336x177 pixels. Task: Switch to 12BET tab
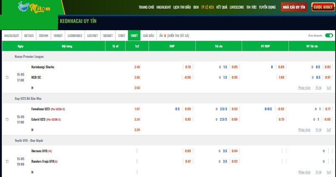122,36
